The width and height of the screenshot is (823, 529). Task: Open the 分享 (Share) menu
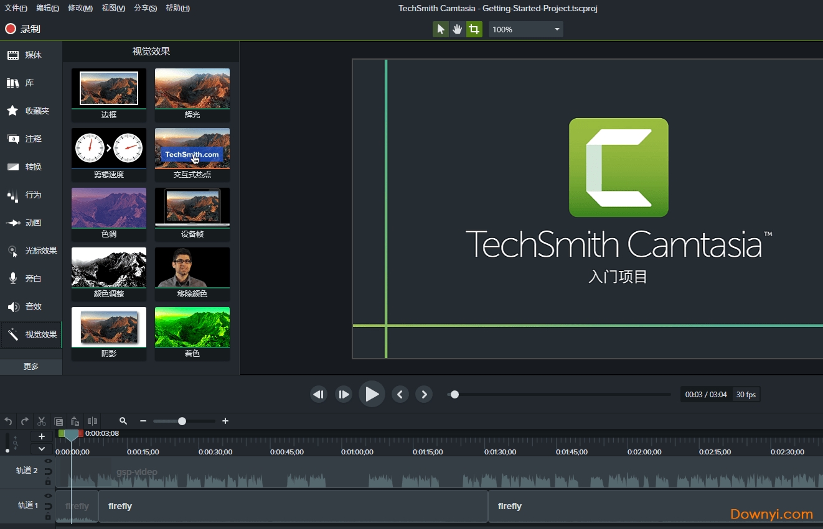click(145, 8)
